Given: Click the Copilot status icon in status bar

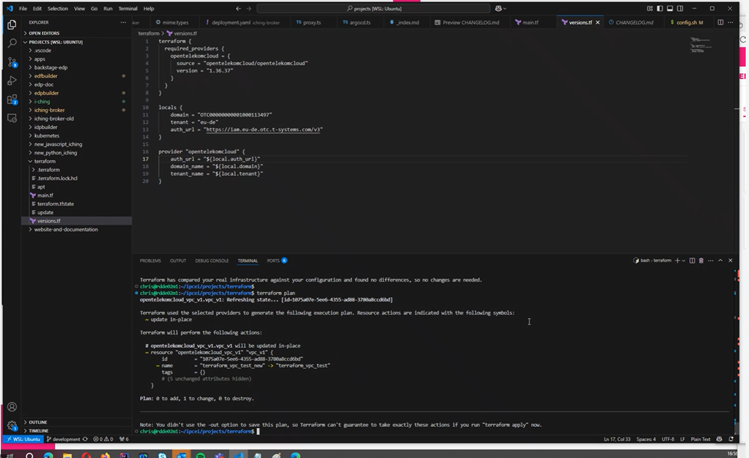Looking at the screenshot, I should pyautogui.click(x=719, y=439).
